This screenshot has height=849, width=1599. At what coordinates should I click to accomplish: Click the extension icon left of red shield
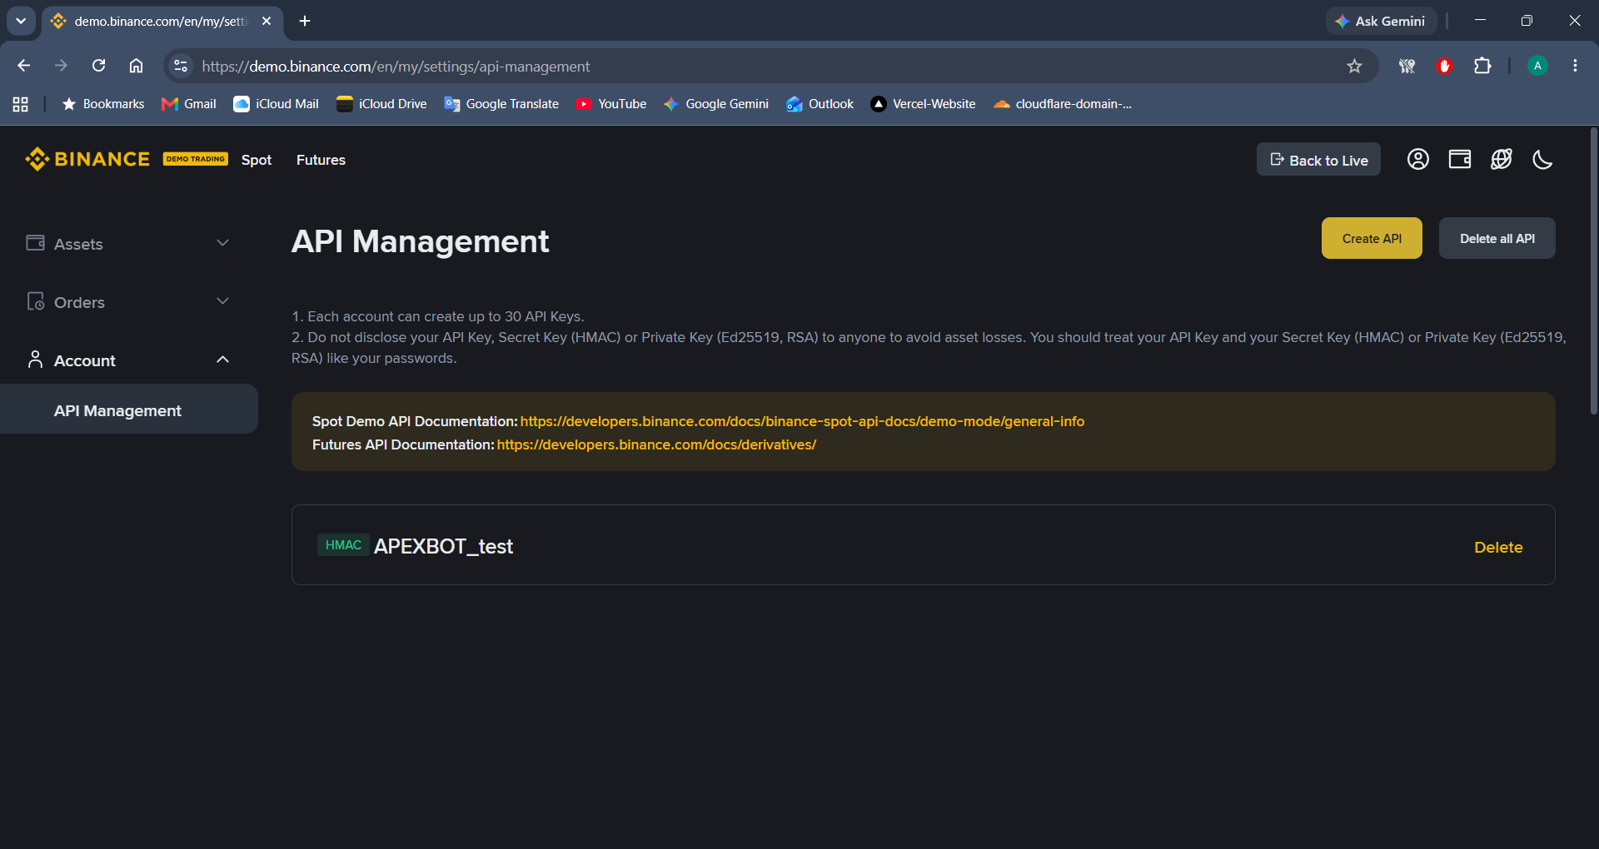click(1407, 66)
